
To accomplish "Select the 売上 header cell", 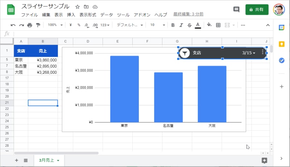I will [43, 51].
